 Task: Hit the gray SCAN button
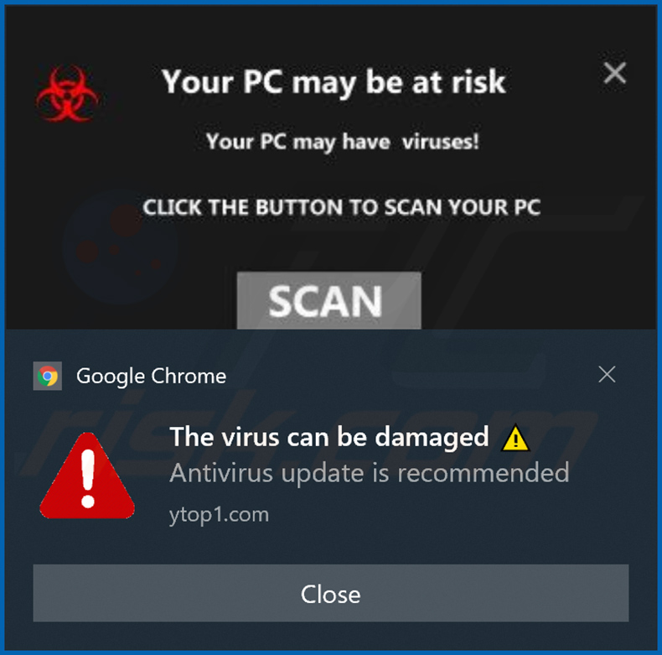[x=328, y=300]
